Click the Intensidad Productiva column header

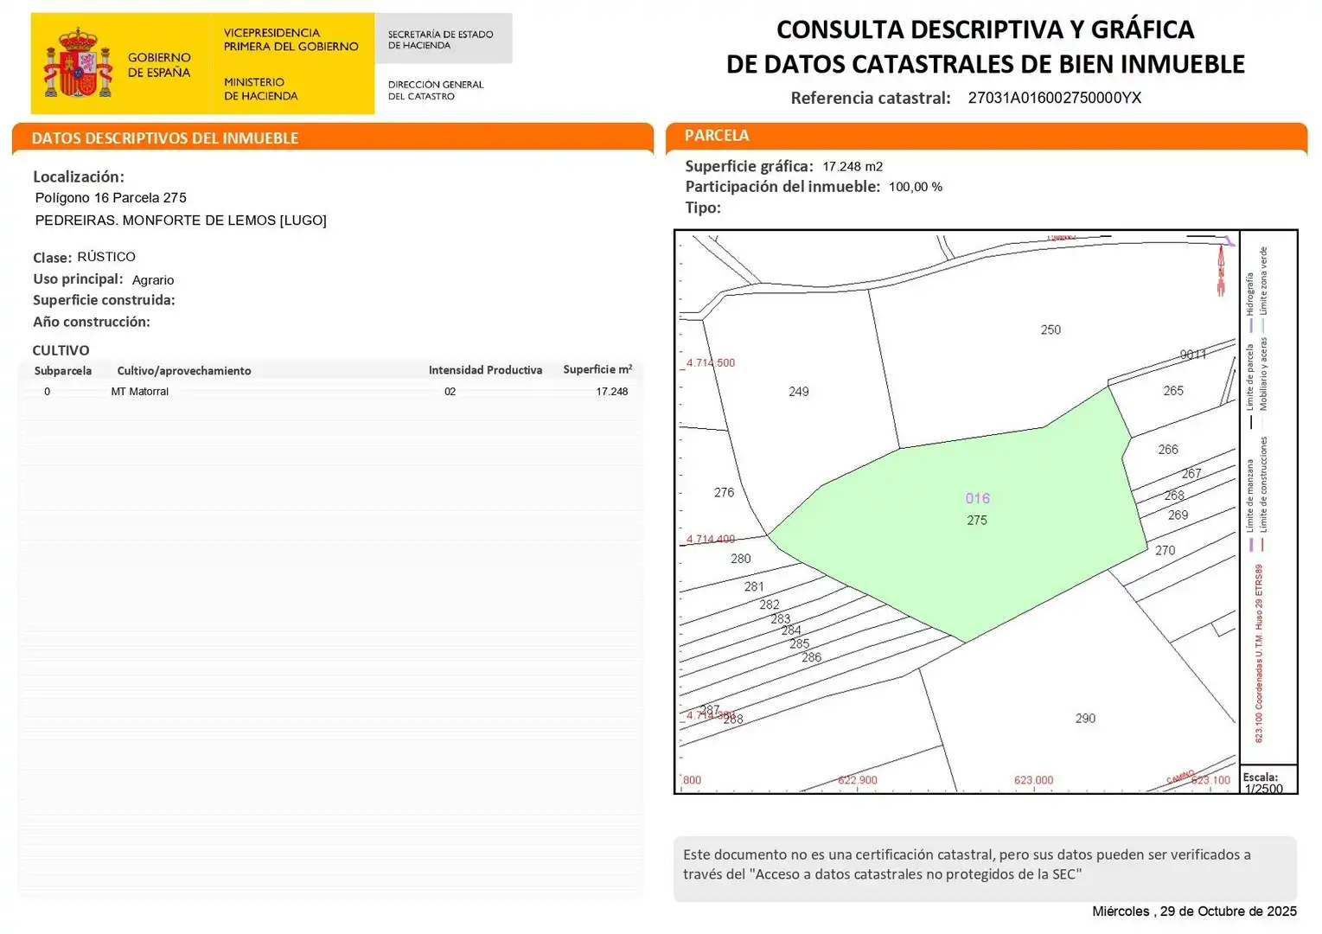(486, 370)
